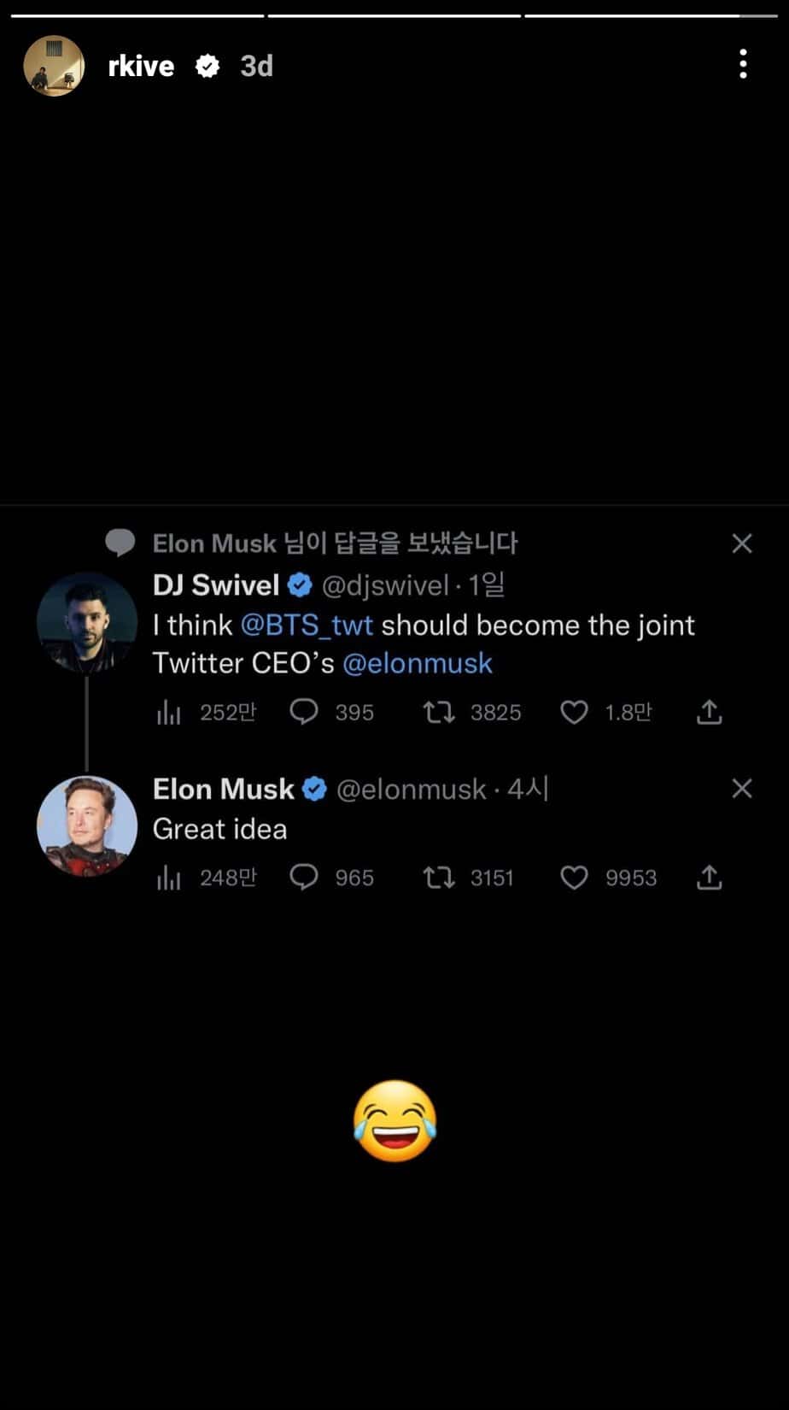Screen dimensions: 789x1410
Task: Retweet the "Great idea" tweet
Action: coord(439,878)
